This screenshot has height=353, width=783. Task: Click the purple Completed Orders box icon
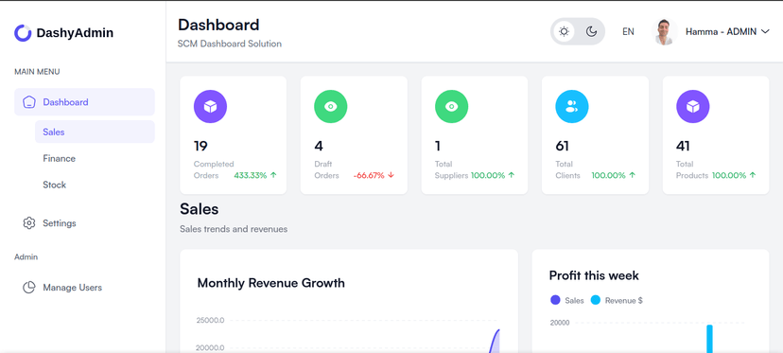point(210,107)
